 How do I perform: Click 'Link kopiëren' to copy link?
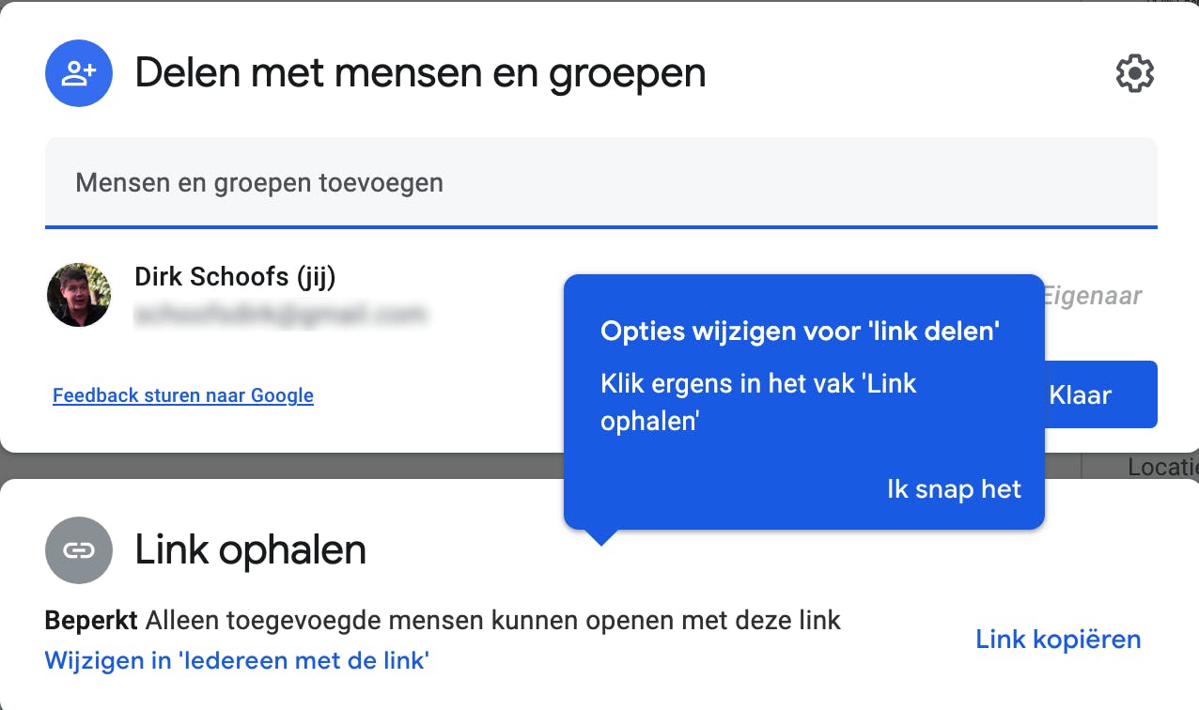click(x=1058, y=640)
